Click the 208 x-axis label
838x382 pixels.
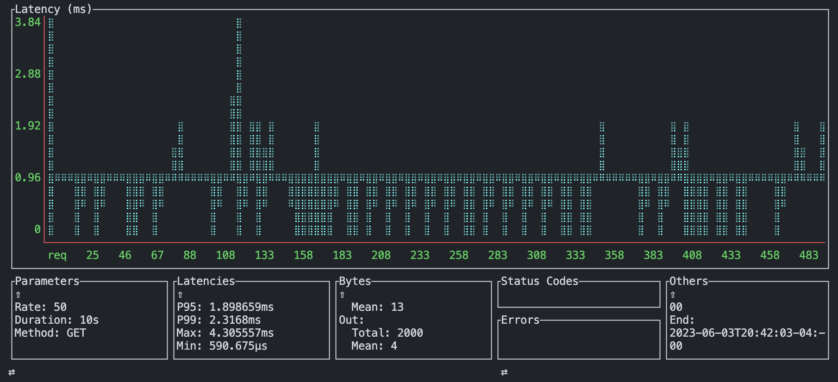pos(381,255)
